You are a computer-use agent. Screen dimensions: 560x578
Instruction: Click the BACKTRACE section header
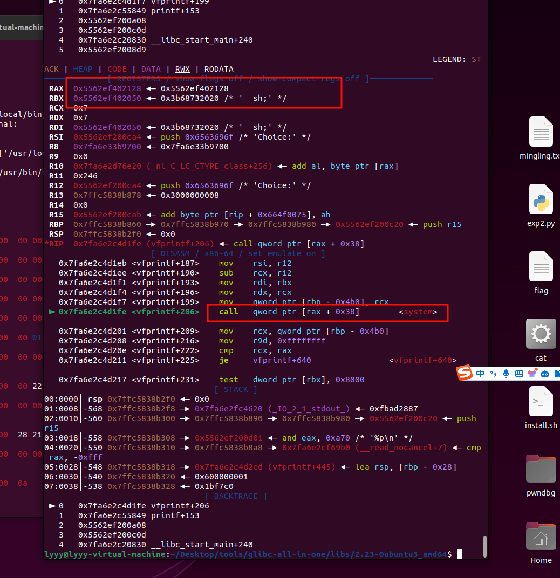pos(236,496)
